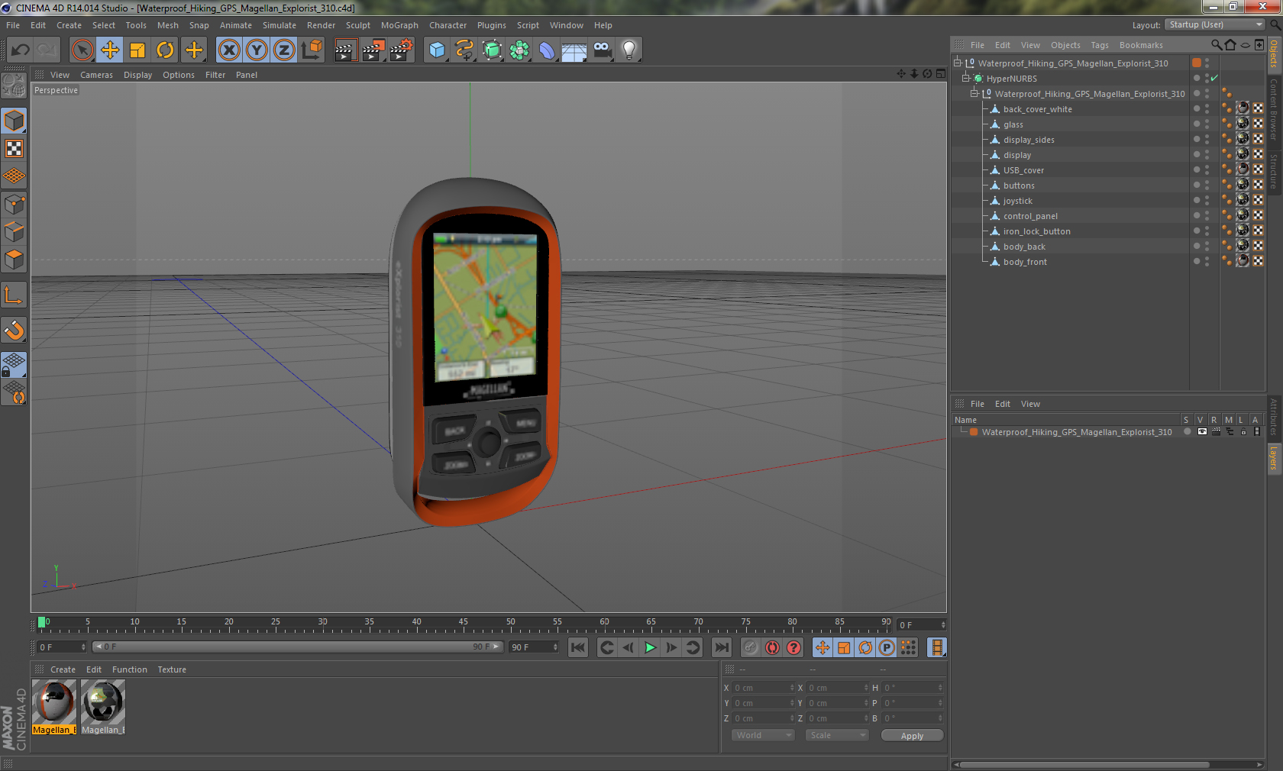
Task: Select the body_front object
Action: 1025,262
